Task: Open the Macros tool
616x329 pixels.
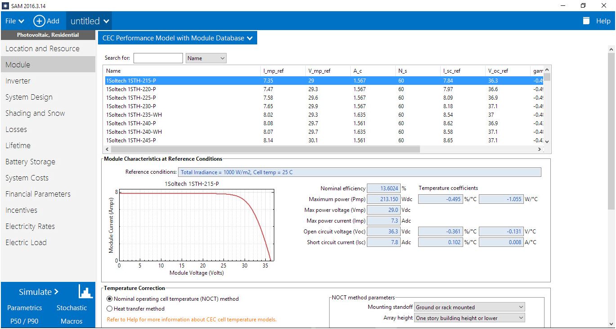Action: click(72, 321)
